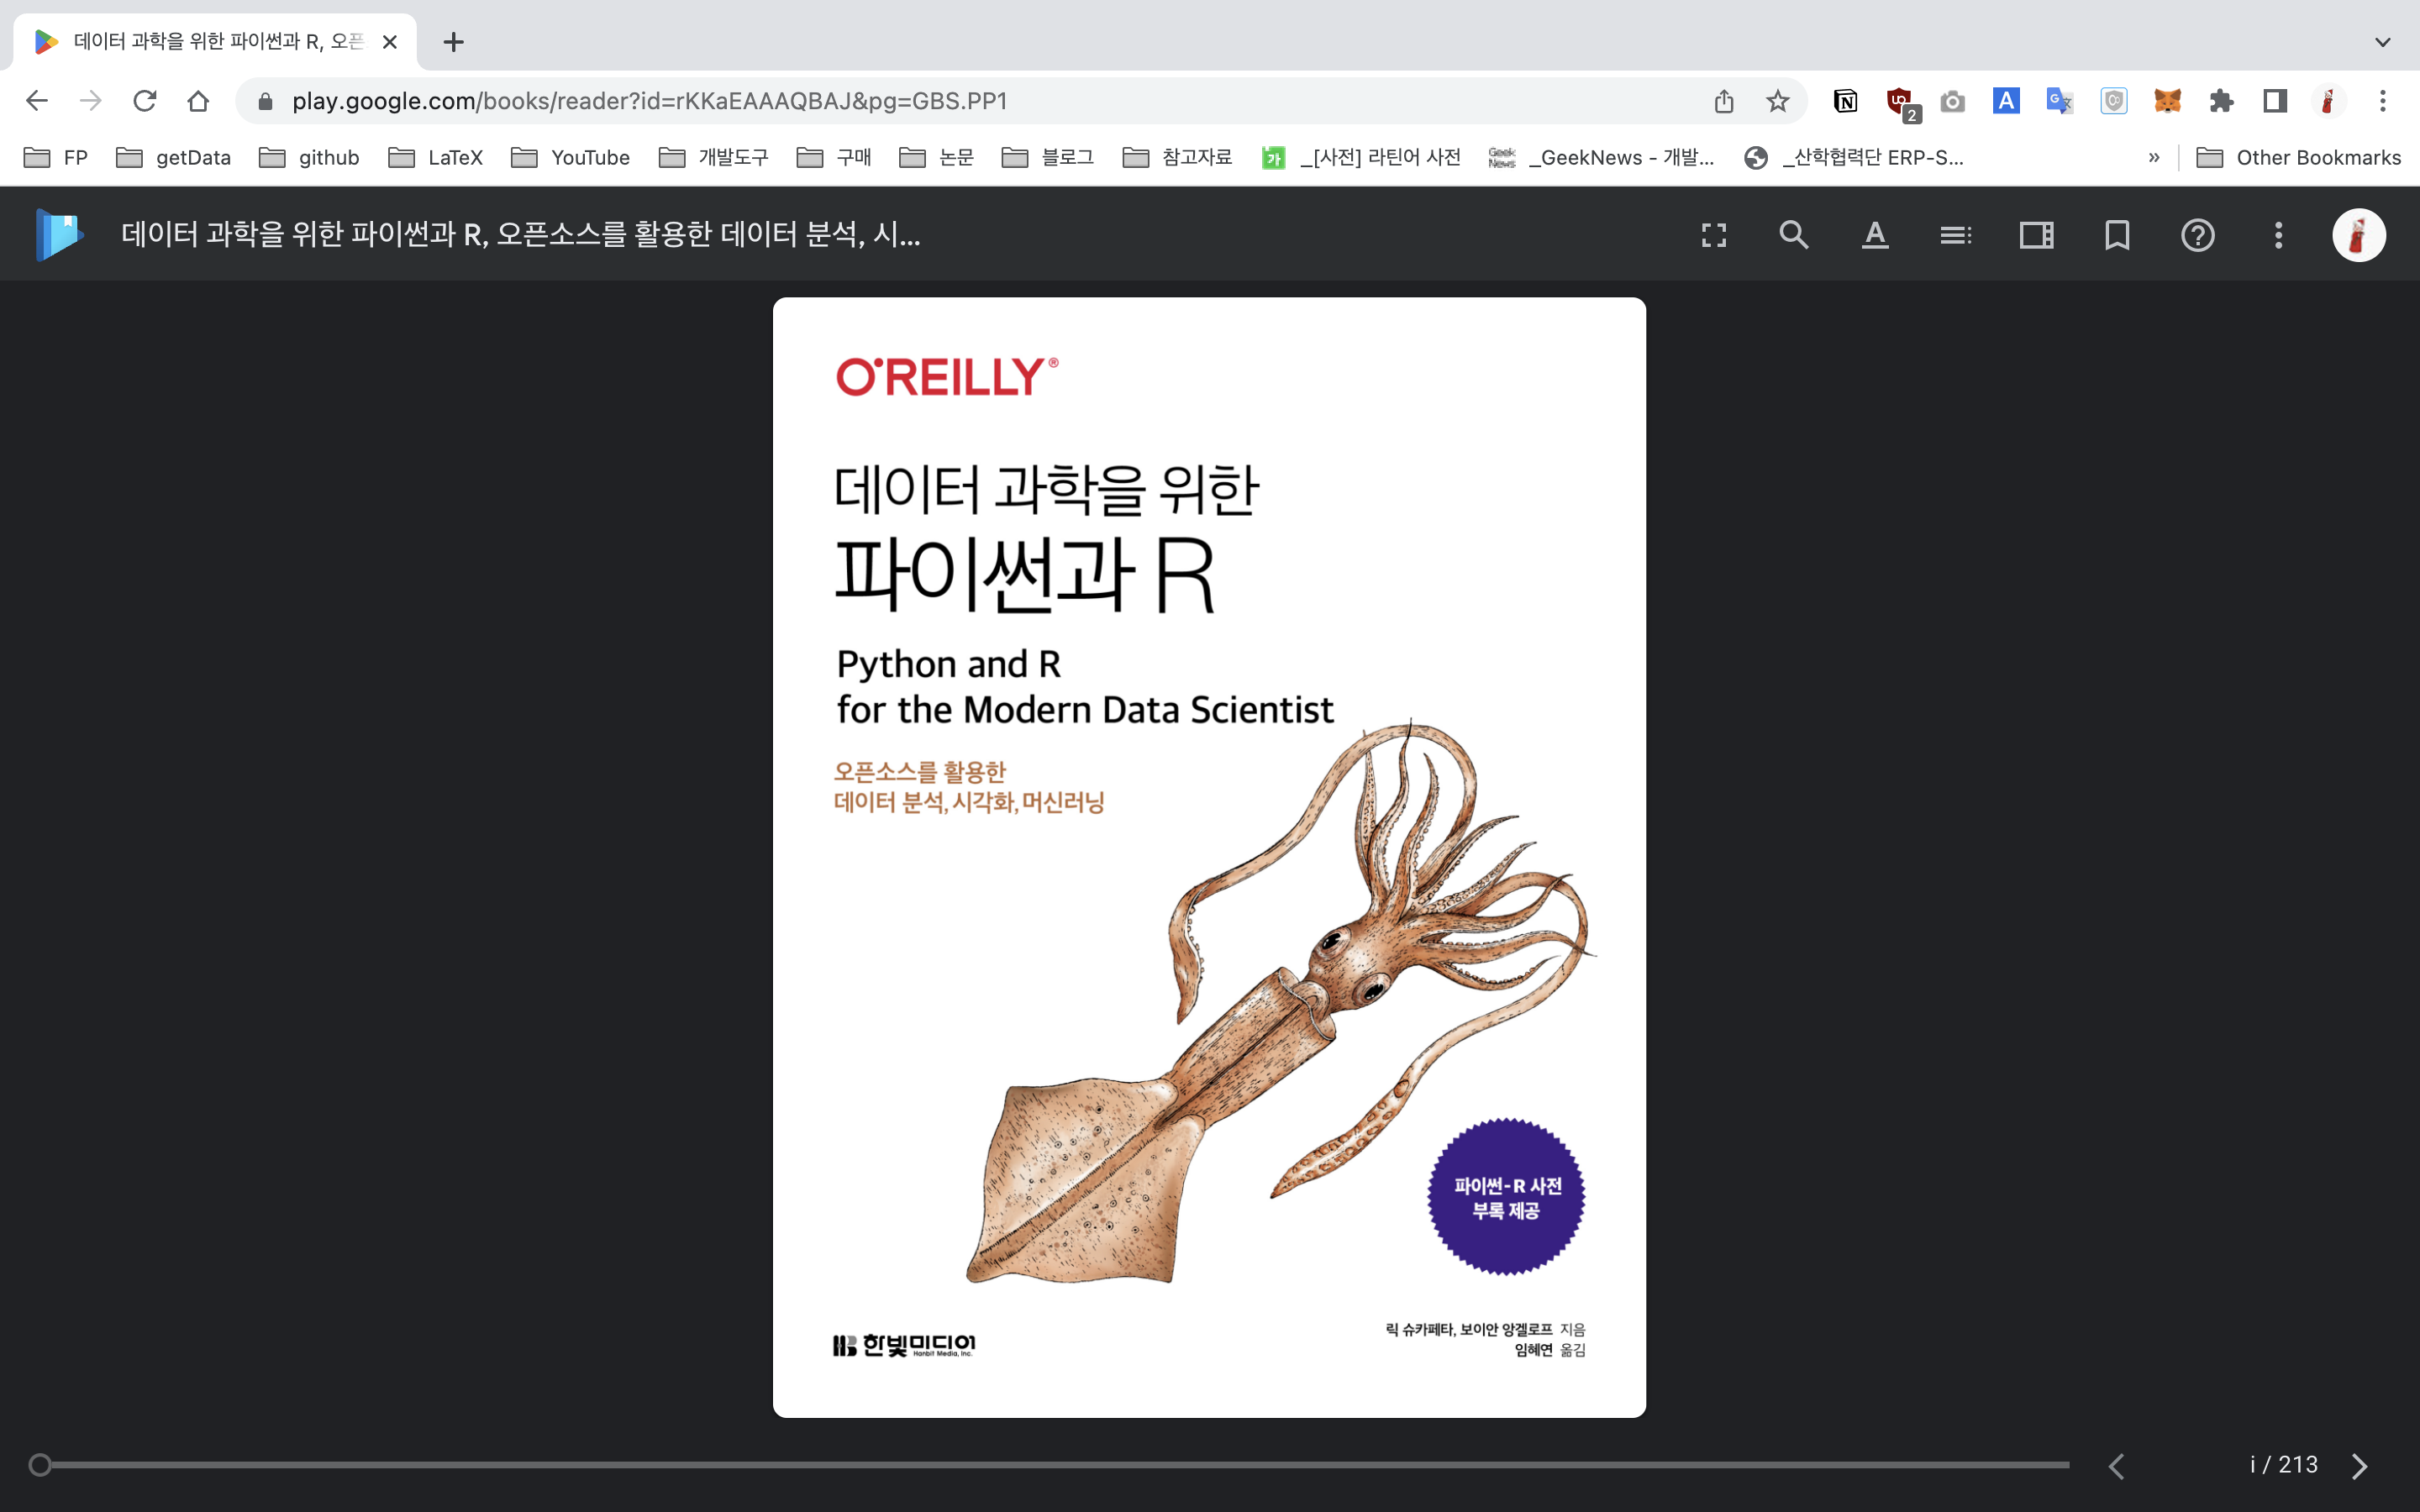Open the table of contents

click(1956, 235)
